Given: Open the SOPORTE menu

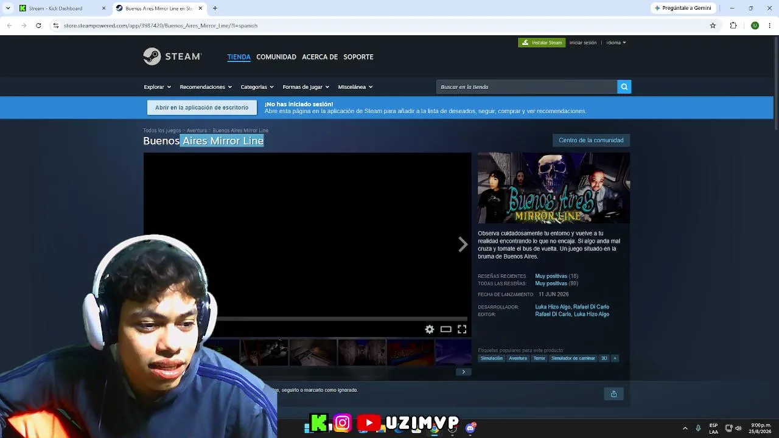Looking at the screenshot, I should pos(358,57).
